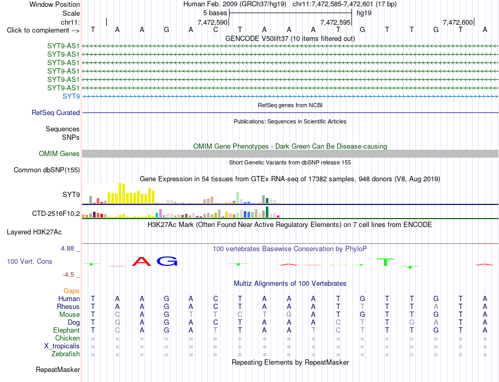Click the 100 Vert. Cons track label

29,261
